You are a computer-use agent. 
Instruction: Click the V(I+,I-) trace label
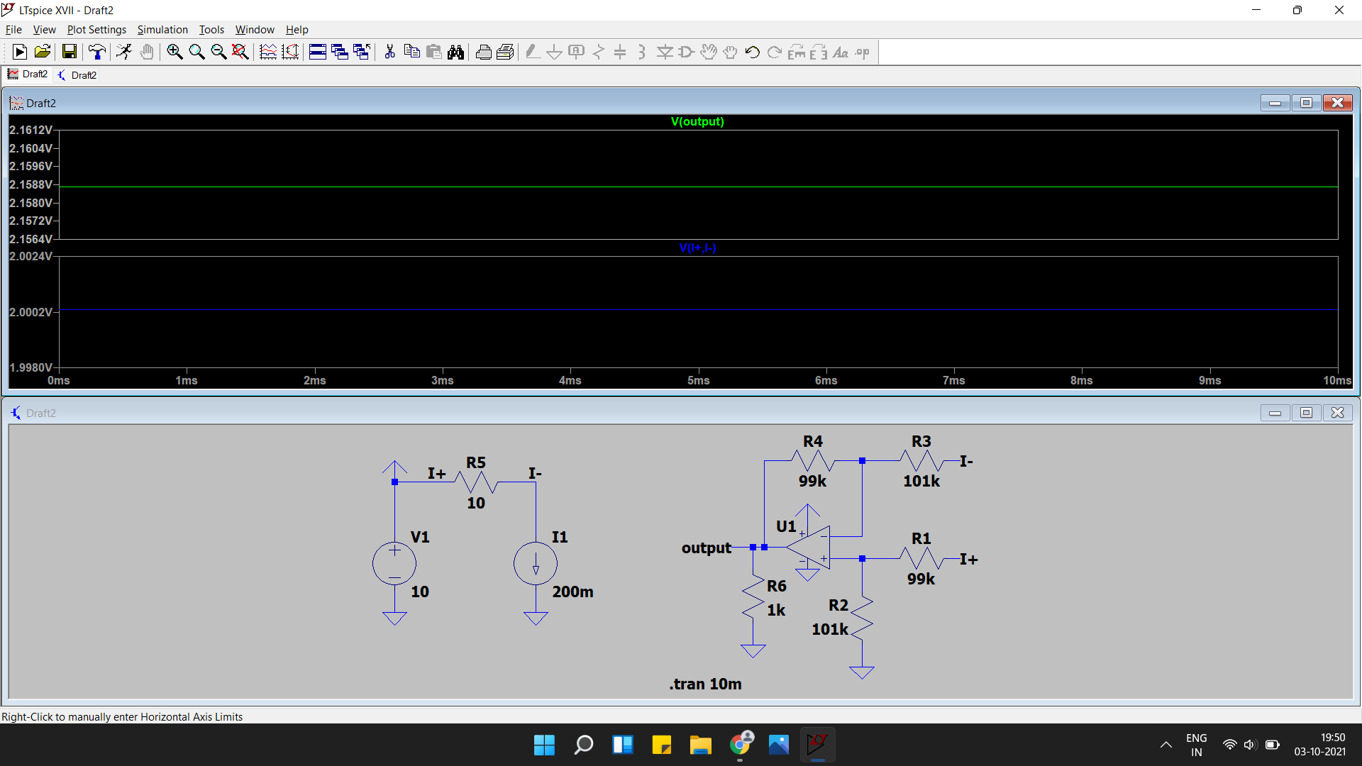pyautogui.click(x=697, y=248)
